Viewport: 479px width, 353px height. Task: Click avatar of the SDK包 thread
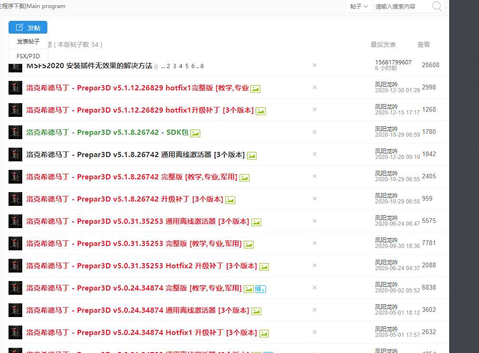(15, 132)
